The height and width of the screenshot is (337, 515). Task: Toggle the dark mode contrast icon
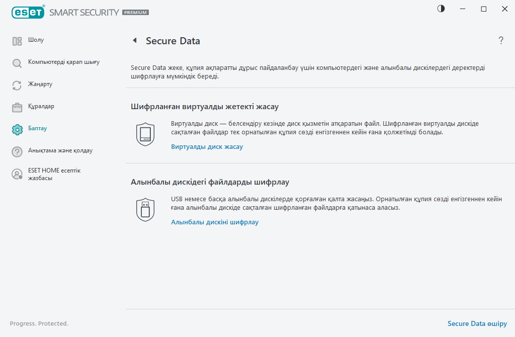coord(441,9)
